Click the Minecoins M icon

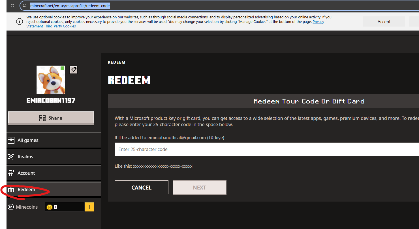tap(11, 207)
